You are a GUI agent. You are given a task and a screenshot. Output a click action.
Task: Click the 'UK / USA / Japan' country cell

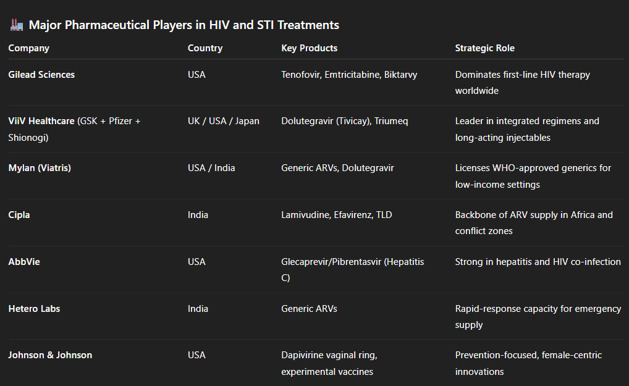coord(224,121)
